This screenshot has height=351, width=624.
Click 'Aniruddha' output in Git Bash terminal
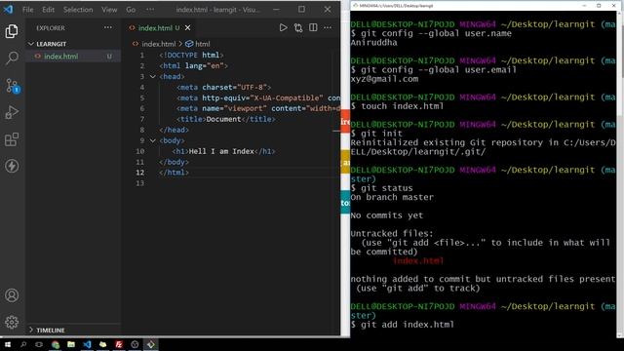pyautogui.click(x=373, y=43)
